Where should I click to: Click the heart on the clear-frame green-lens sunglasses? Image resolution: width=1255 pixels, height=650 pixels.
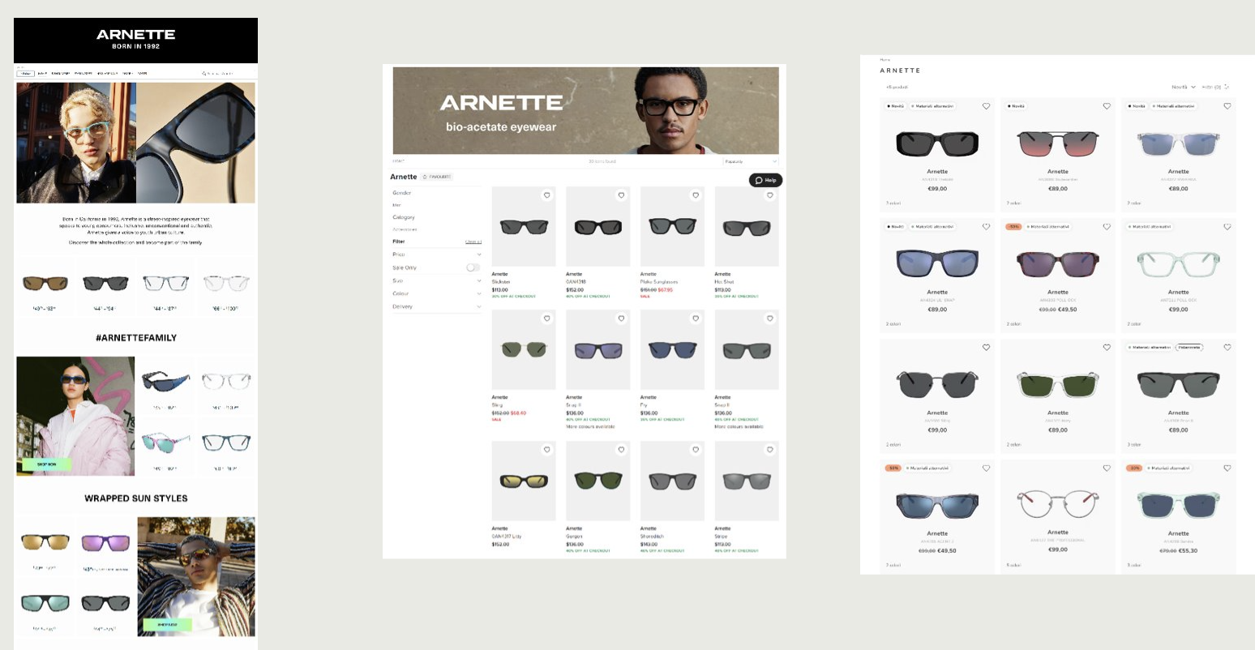(1107, 348)
